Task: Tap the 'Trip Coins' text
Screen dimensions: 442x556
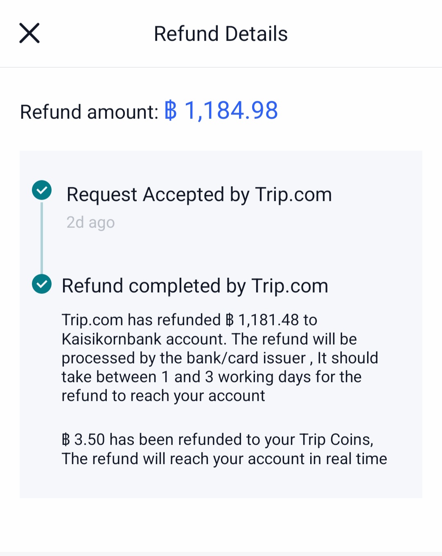Action: click(x=335, y=440)
